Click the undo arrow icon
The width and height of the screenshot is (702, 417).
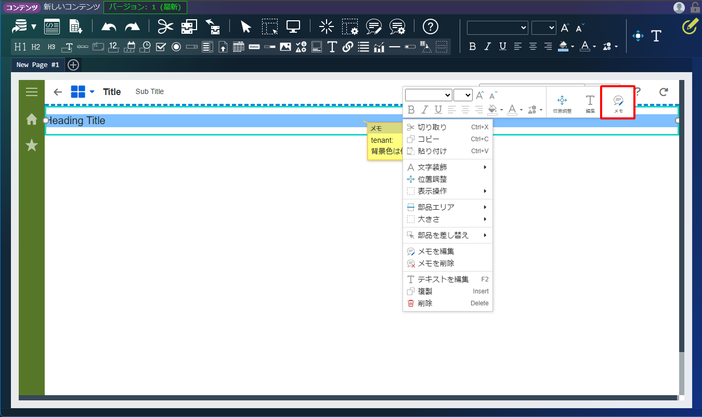click(109, 27)
